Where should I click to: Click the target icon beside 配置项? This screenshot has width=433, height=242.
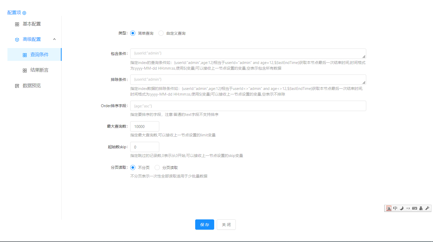pos(24,13)
